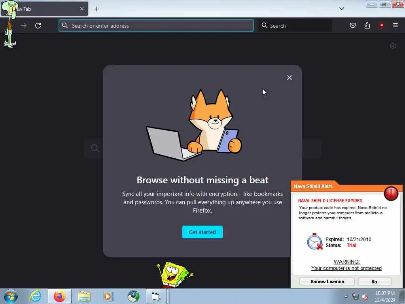The image size is (405, 304).
Task: Dismiss the Firefox sync dialog
Action: (x=289, y=78)
